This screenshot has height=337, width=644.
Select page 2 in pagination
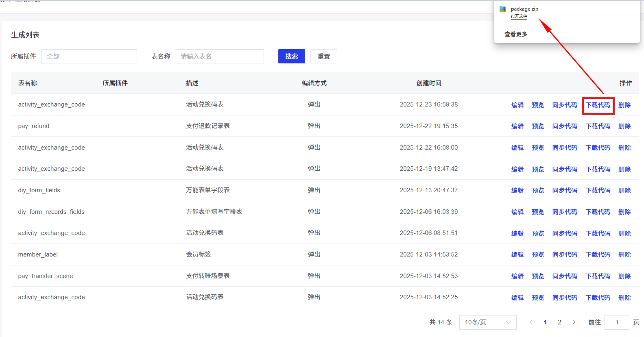(559, 322)
